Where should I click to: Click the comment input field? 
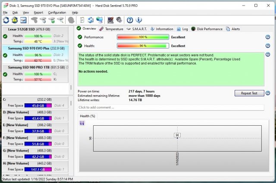[171, 107]
